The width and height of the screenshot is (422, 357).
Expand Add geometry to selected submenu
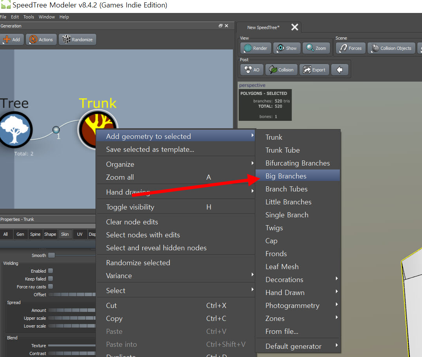tap(175, 136)
